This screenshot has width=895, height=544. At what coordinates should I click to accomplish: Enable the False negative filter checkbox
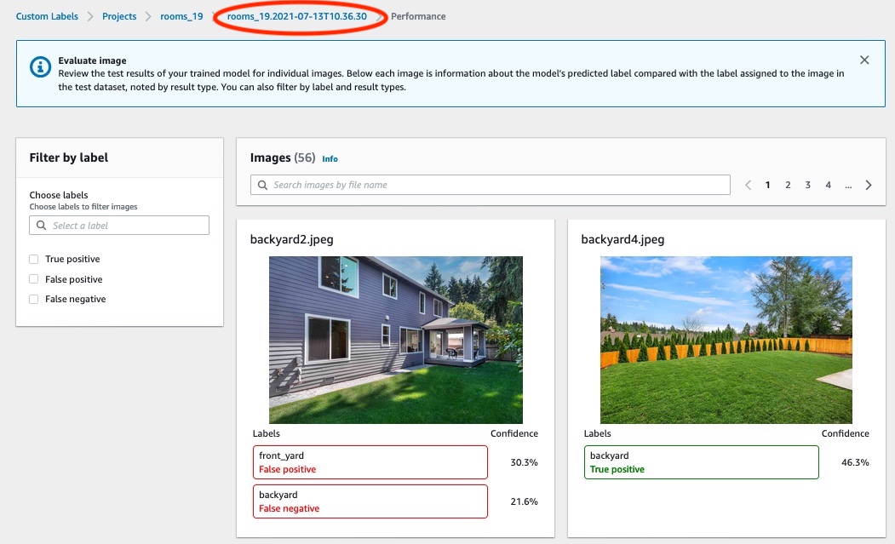[36, 299]
